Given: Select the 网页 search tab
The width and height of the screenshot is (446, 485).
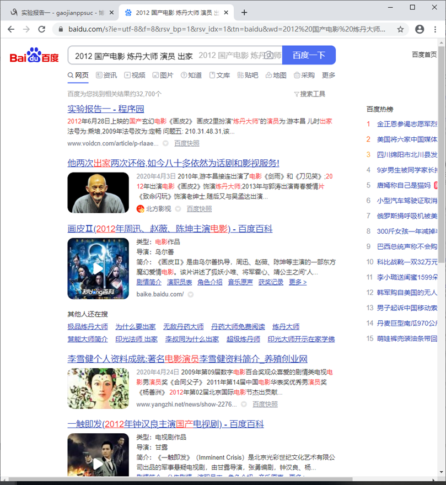Looking at the screenshot, I should 78,75.
